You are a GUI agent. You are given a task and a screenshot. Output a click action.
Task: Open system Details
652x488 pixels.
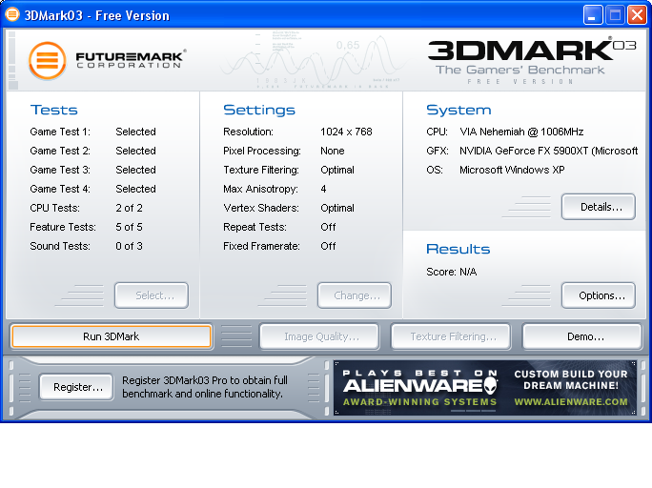coord(599,207)
